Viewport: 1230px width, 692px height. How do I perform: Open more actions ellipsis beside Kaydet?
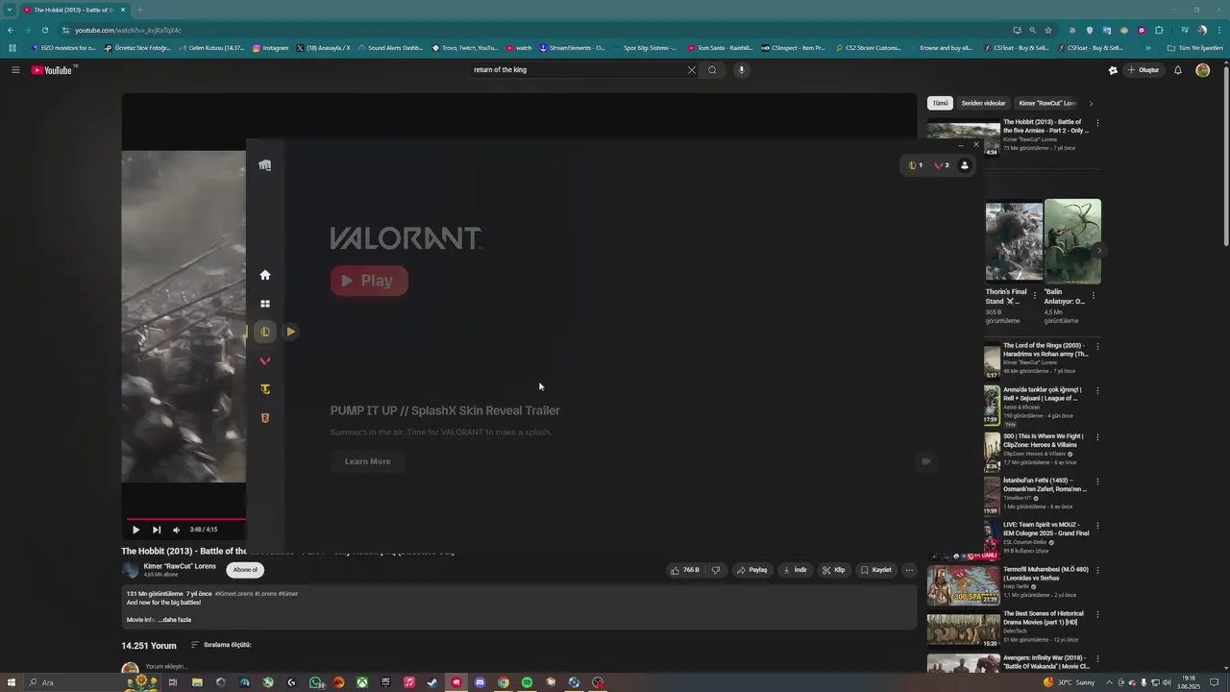coord(909,570)
